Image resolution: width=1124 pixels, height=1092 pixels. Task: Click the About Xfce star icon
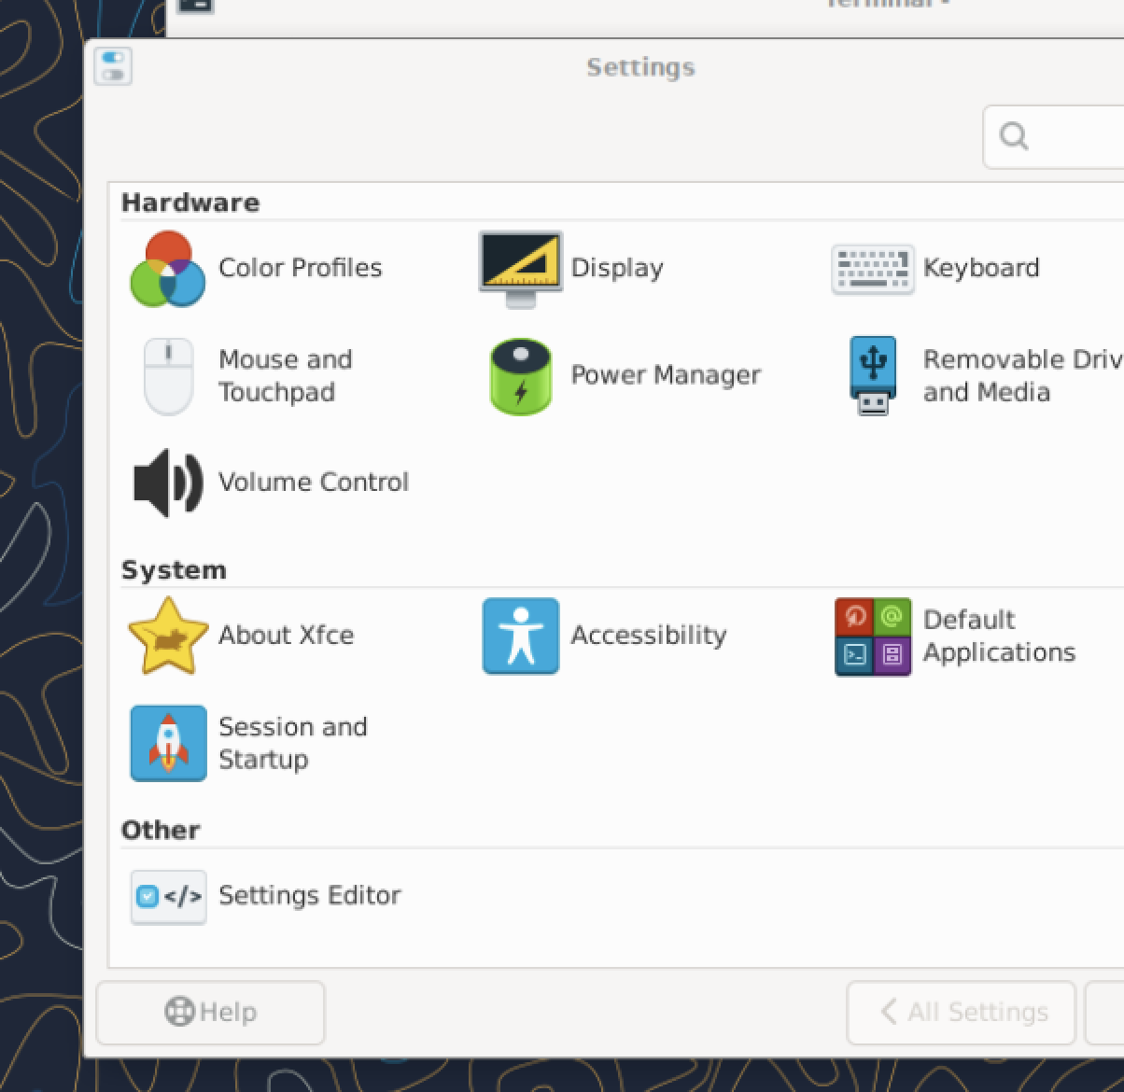168,636
